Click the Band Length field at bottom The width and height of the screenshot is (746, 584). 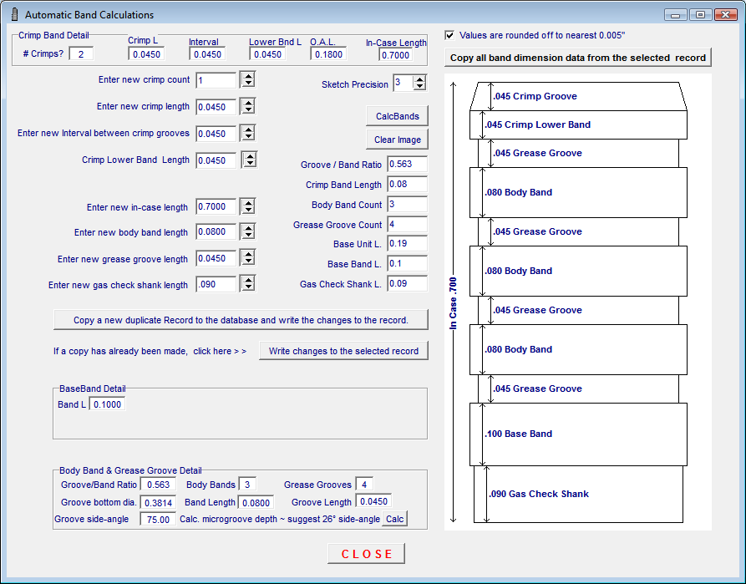pyautogui.click(x=256, y=502)
